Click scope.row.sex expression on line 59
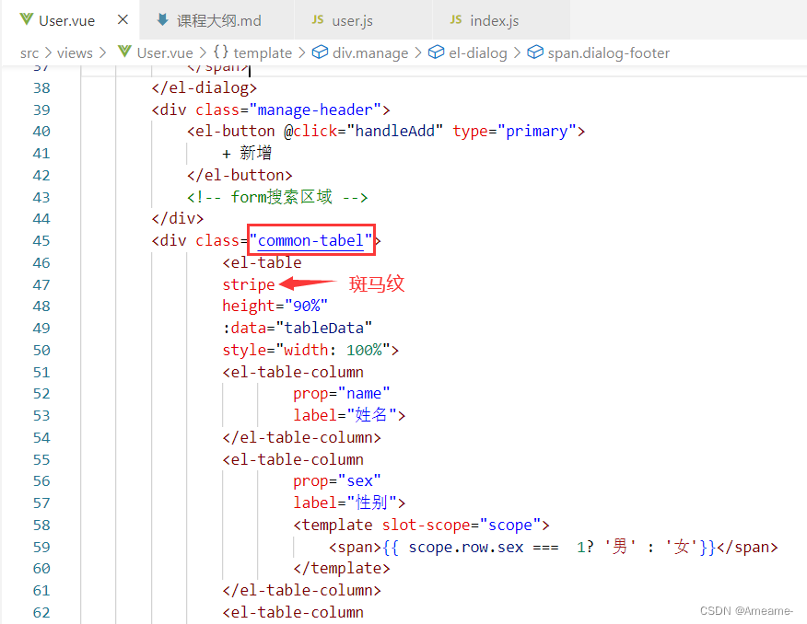The width and height of the screenshot is (807, 624). tap(466, 547)
